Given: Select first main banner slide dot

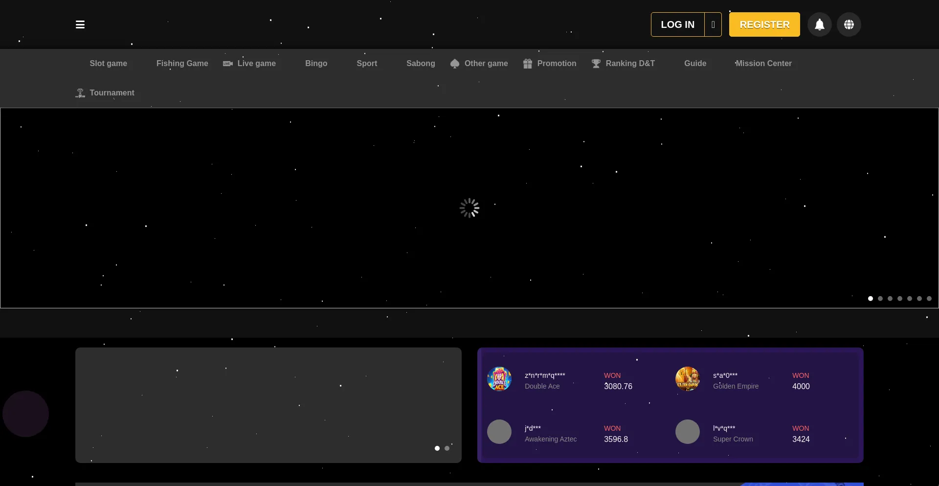Looking at the screenshot, I should 871,299.
